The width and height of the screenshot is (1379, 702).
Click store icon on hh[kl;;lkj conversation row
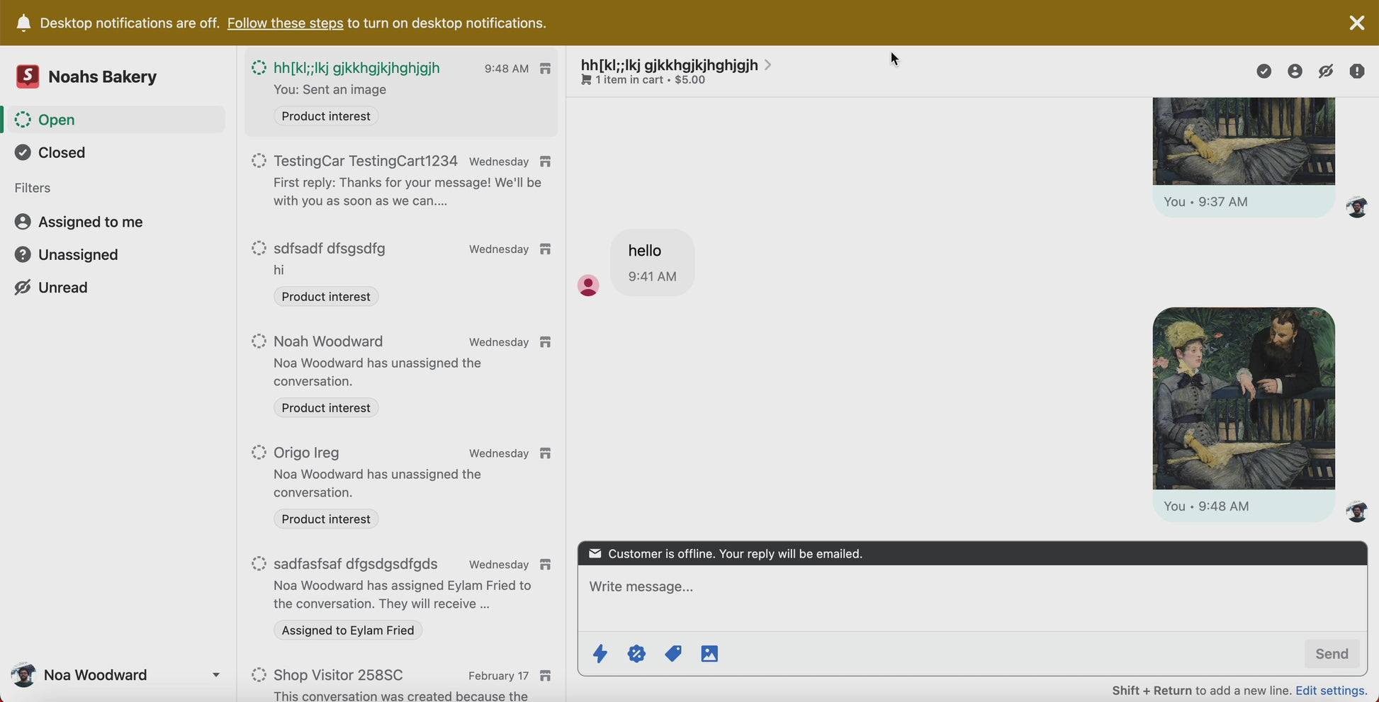[x=545, y=69]
